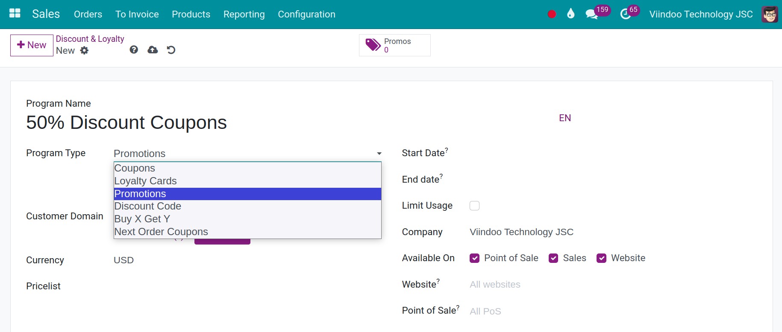Uncheck the Sales availability checkbox
Viewport: 782px width, 332px height.
[x=553, y=258]
